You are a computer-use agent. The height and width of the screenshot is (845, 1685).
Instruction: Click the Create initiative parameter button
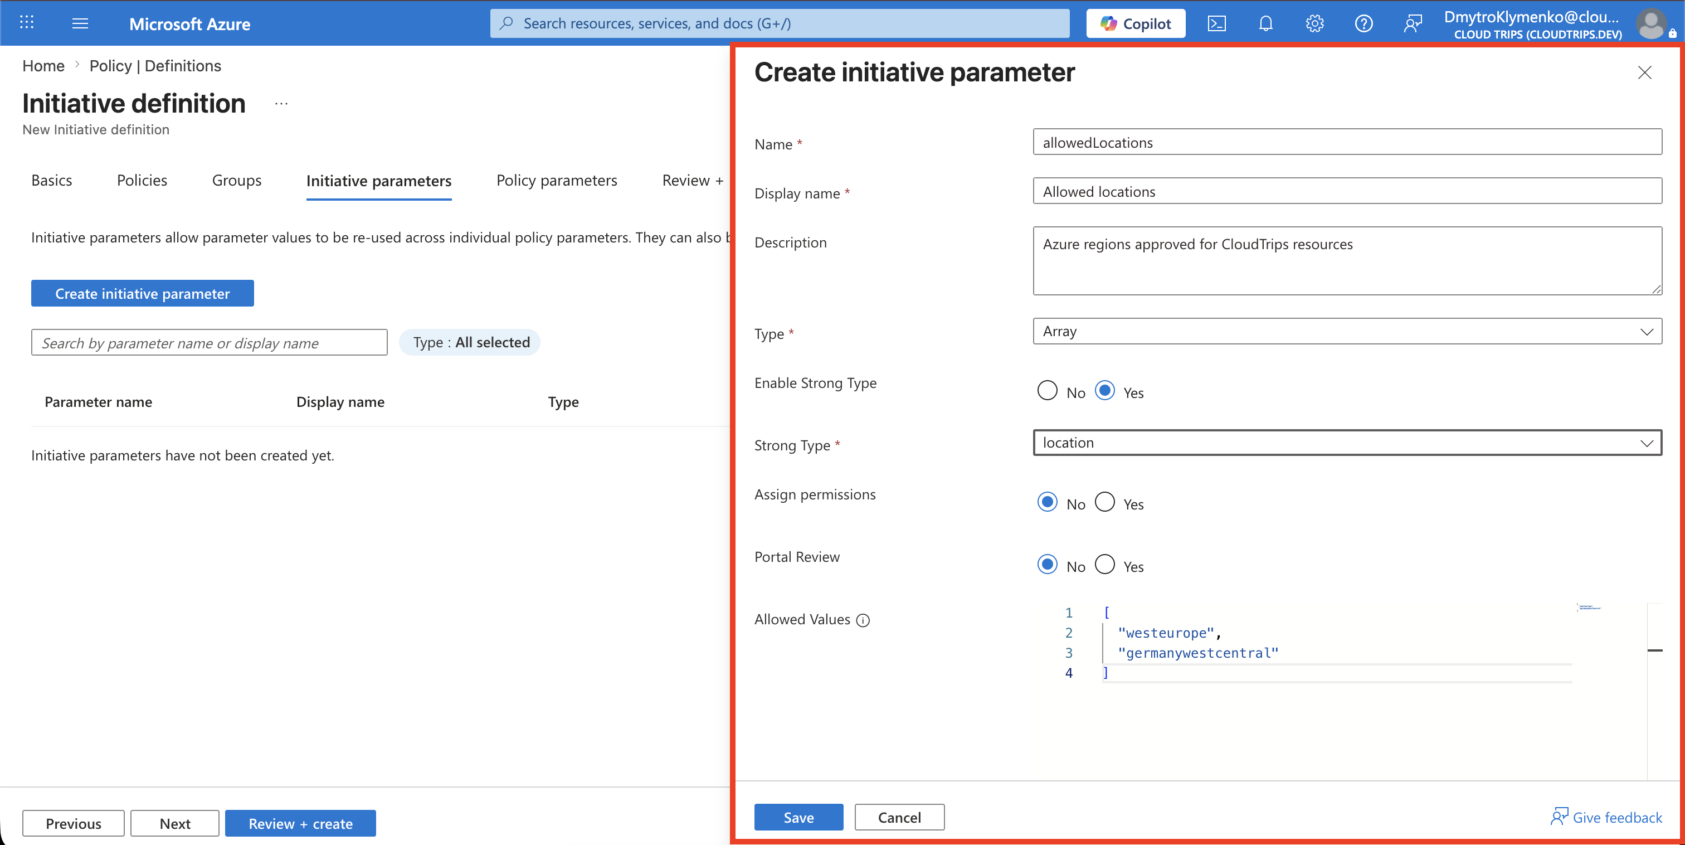pos(143,293)
